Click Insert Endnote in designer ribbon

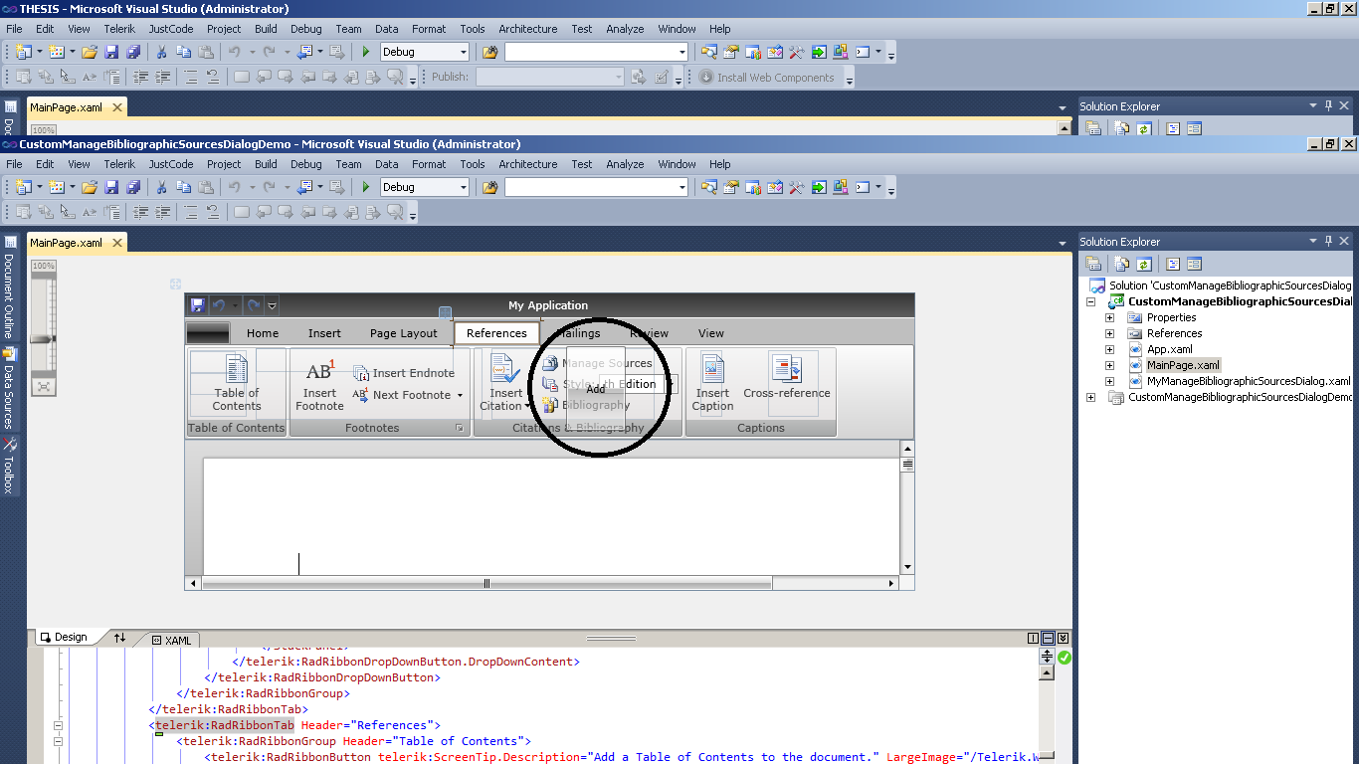pos(403,373)
